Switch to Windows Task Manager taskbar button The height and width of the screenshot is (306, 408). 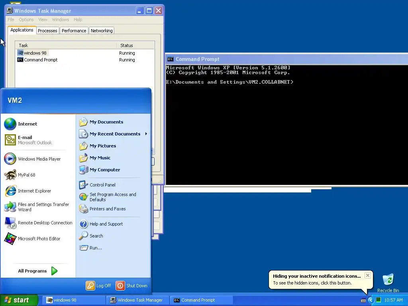point(137,300)
